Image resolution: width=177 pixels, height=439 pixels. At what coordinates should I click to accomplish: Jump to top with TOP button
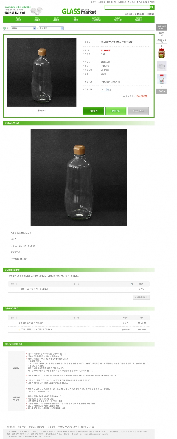(162, 91)
